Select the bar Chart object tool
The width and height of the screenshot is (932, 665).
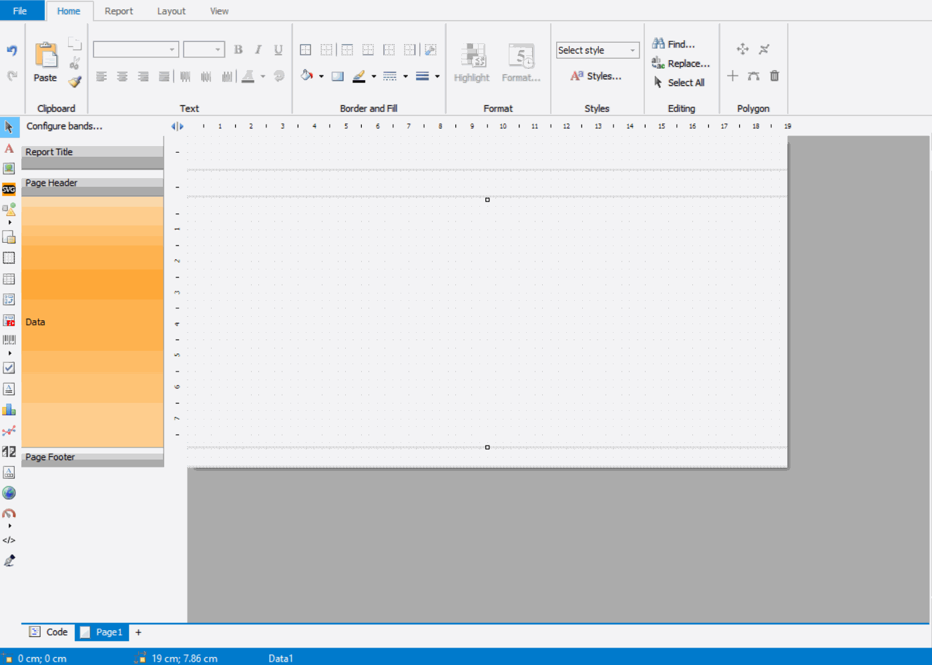click(x=9, y=410)
